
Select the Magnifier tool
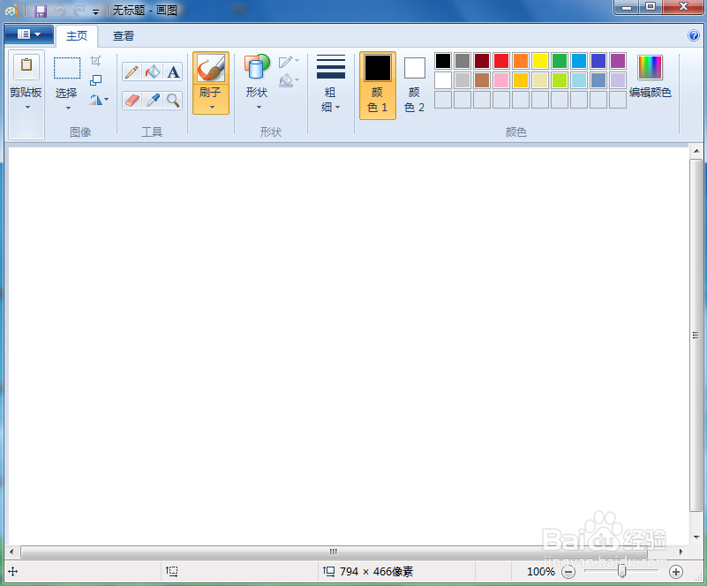(173, 101)
